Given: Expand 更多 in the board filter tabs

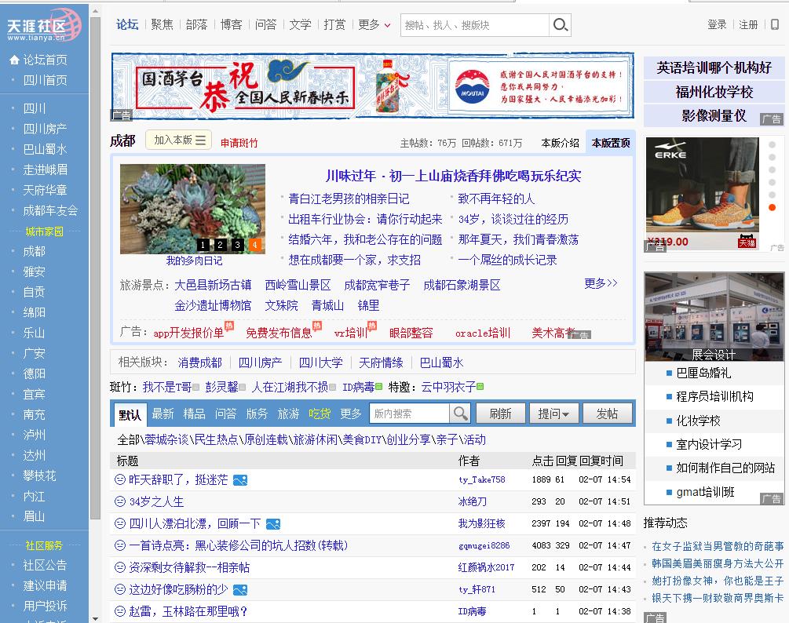Looking at the screenshot, I should point(351,414).
